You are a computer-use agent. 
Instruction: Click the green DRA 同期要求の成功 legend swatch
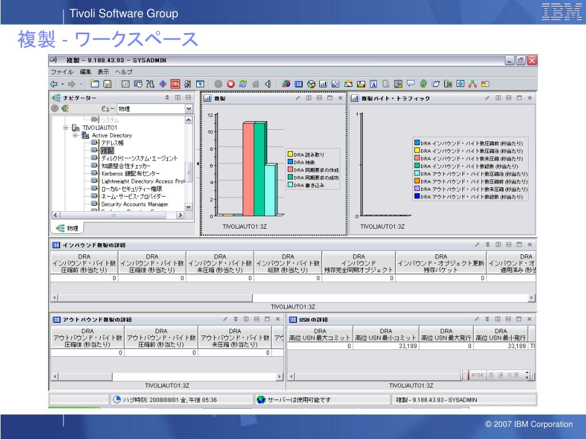coord(290,177)
